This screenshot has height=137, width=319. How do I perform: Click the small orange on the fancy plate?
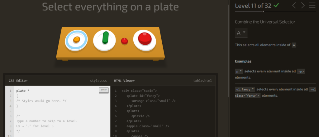coord(77,39)
